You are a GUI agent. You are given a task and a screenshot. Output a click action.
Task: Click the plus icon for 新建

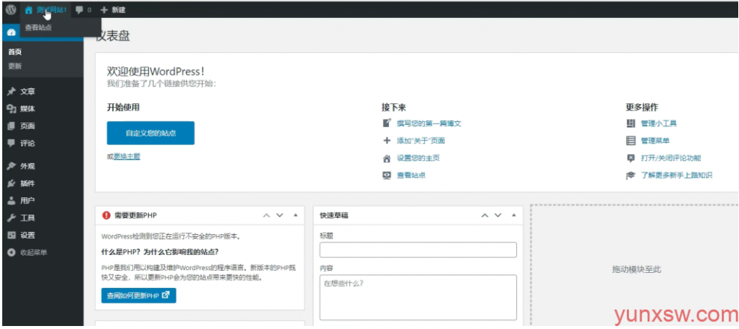point(104,10)
